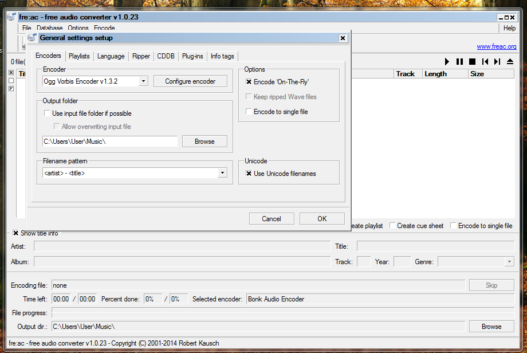Check Use input file folder if possible
The image size is (527, 353).
[x=47, y=113]
